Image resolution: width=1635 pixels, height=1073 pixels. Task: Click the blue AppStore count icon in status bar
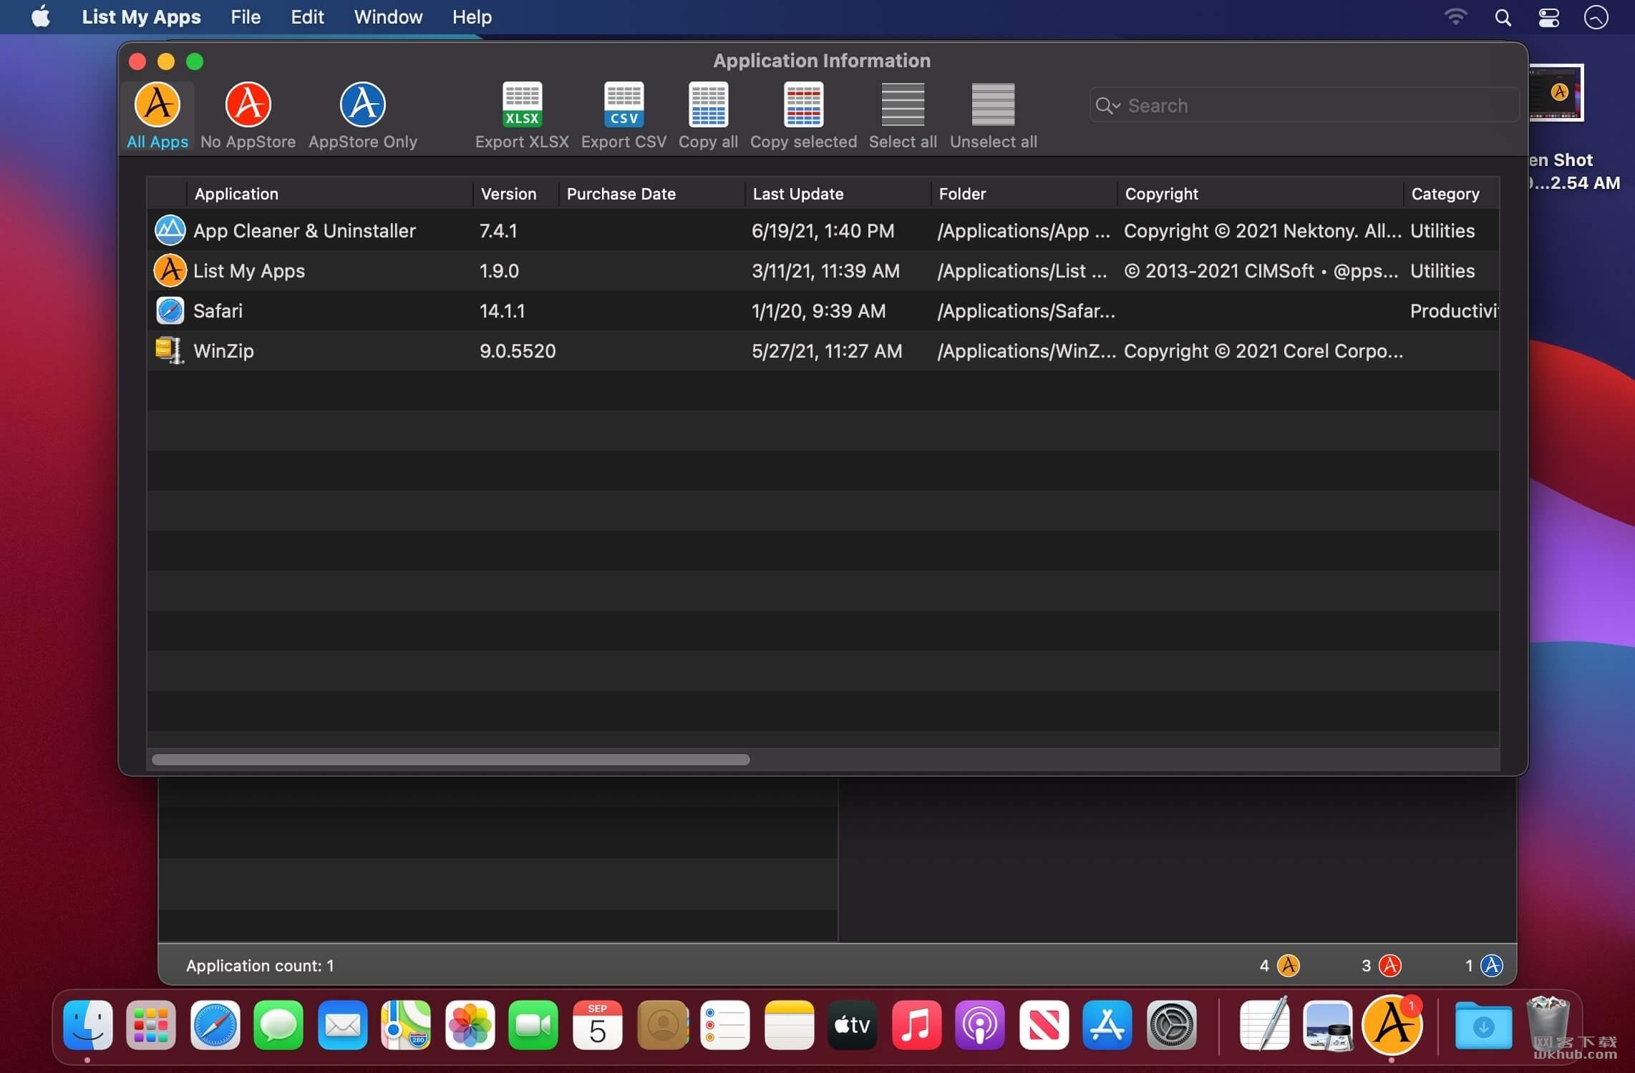tap(1491, 965)
